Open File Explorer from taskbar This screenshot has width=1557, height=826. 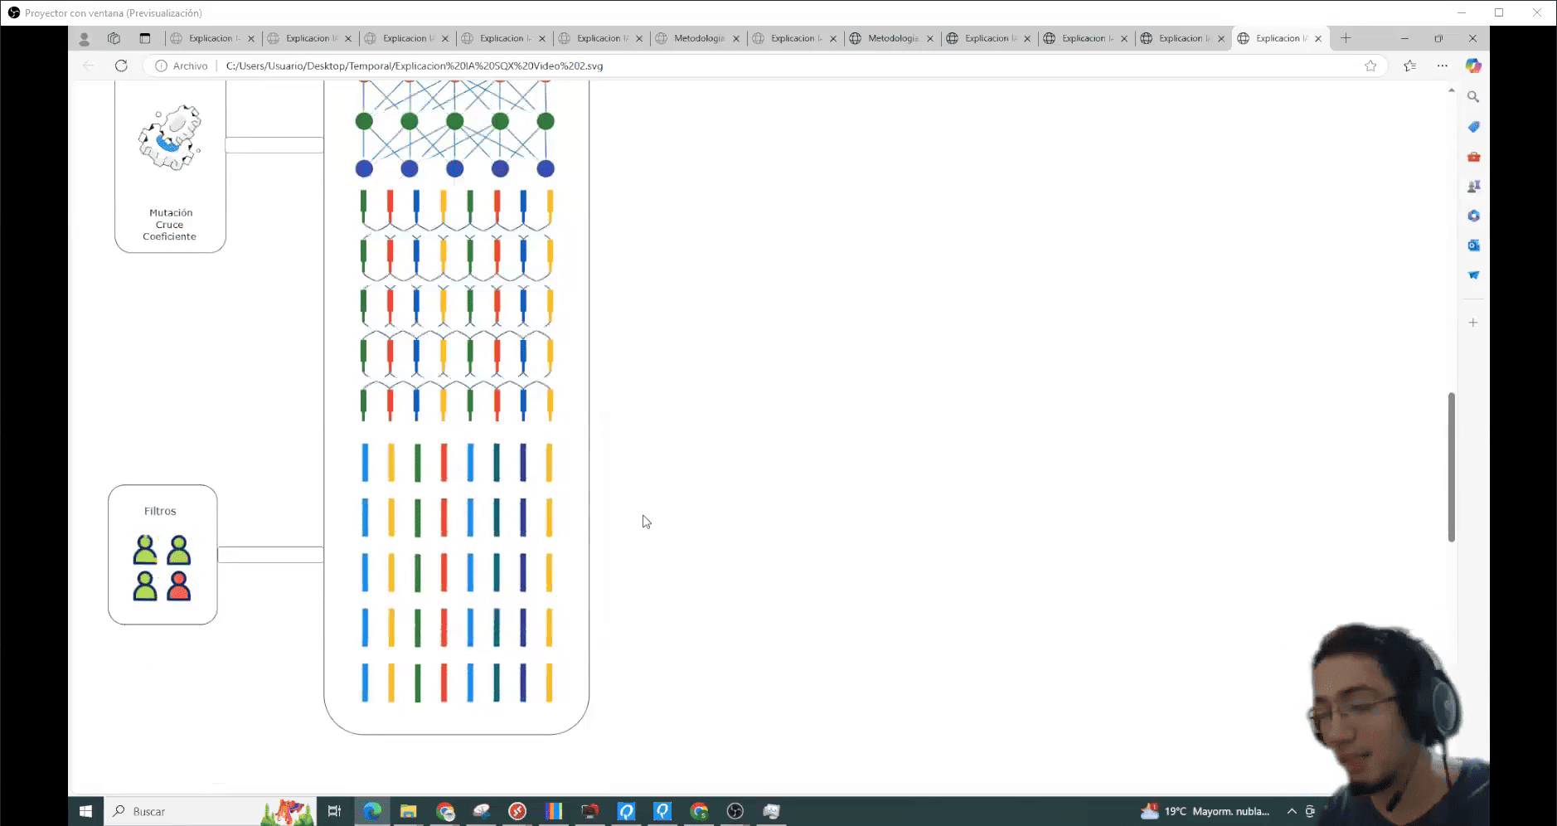click(408, 811)
